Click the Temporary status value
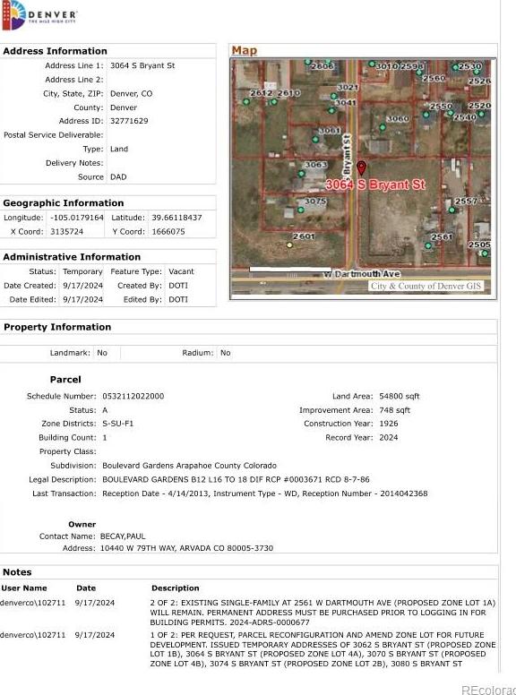The width and height of the screenshot is (516, 695). tap(82, 271)
